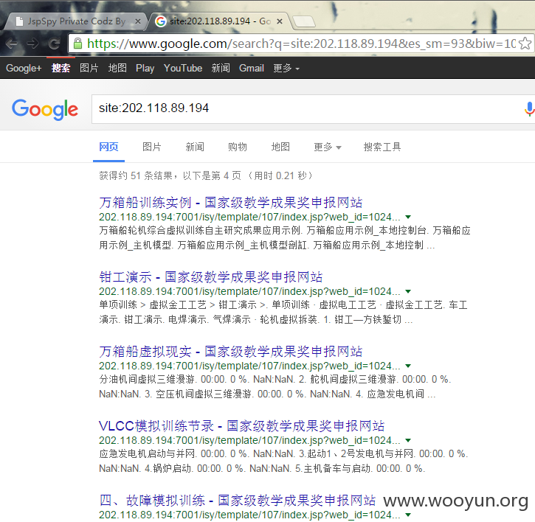Click green URL under 钳工演示 result
Image resolution: width=535 pixels, height=522 pixels.
coord(249,291)
